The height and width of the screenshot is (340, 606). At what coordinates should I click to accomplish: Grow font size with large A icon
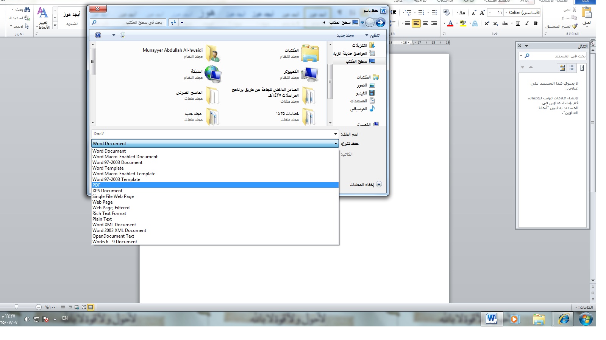(x=483, y=12)
